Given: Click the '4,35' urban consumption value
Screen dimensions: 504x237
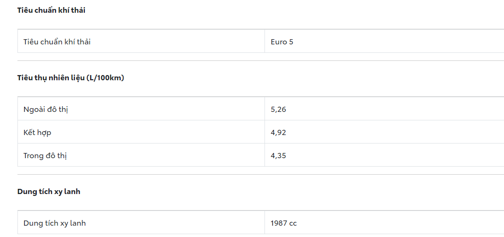Looking at the screenshot, I should click(278, 155).
